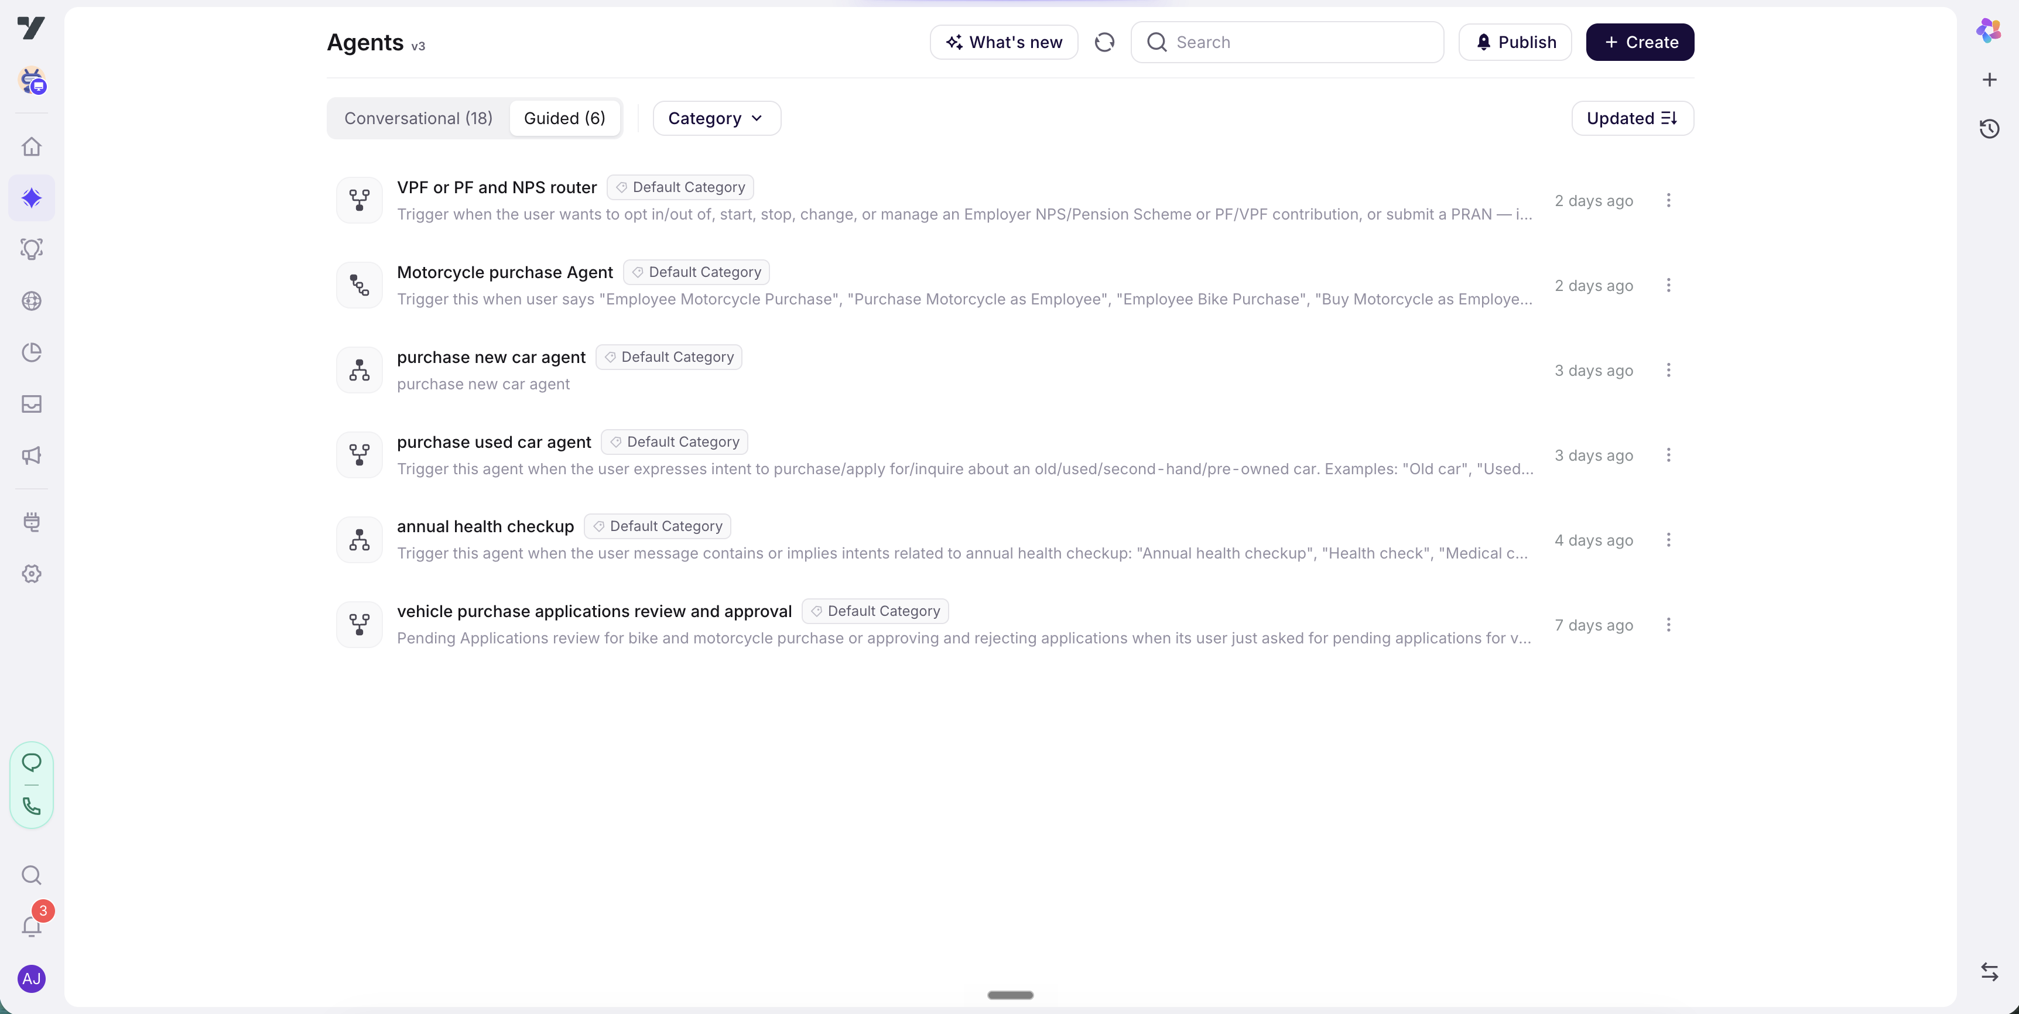Viewport: 2019px width, 1014px height.
Task: Open more options for Motorcycle purchase Agent
Action: point(1669,285)
